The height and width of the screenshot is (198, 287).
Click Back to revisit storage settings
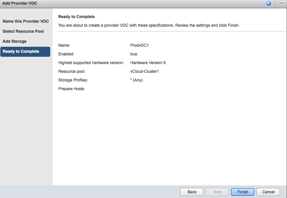coord(192,192)
